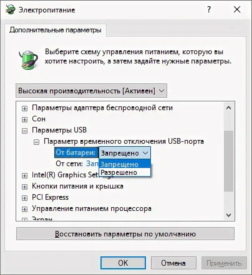Choose Разрешено from the dropdown list
The height and width of the screenshot is (275, 252).
125,172
